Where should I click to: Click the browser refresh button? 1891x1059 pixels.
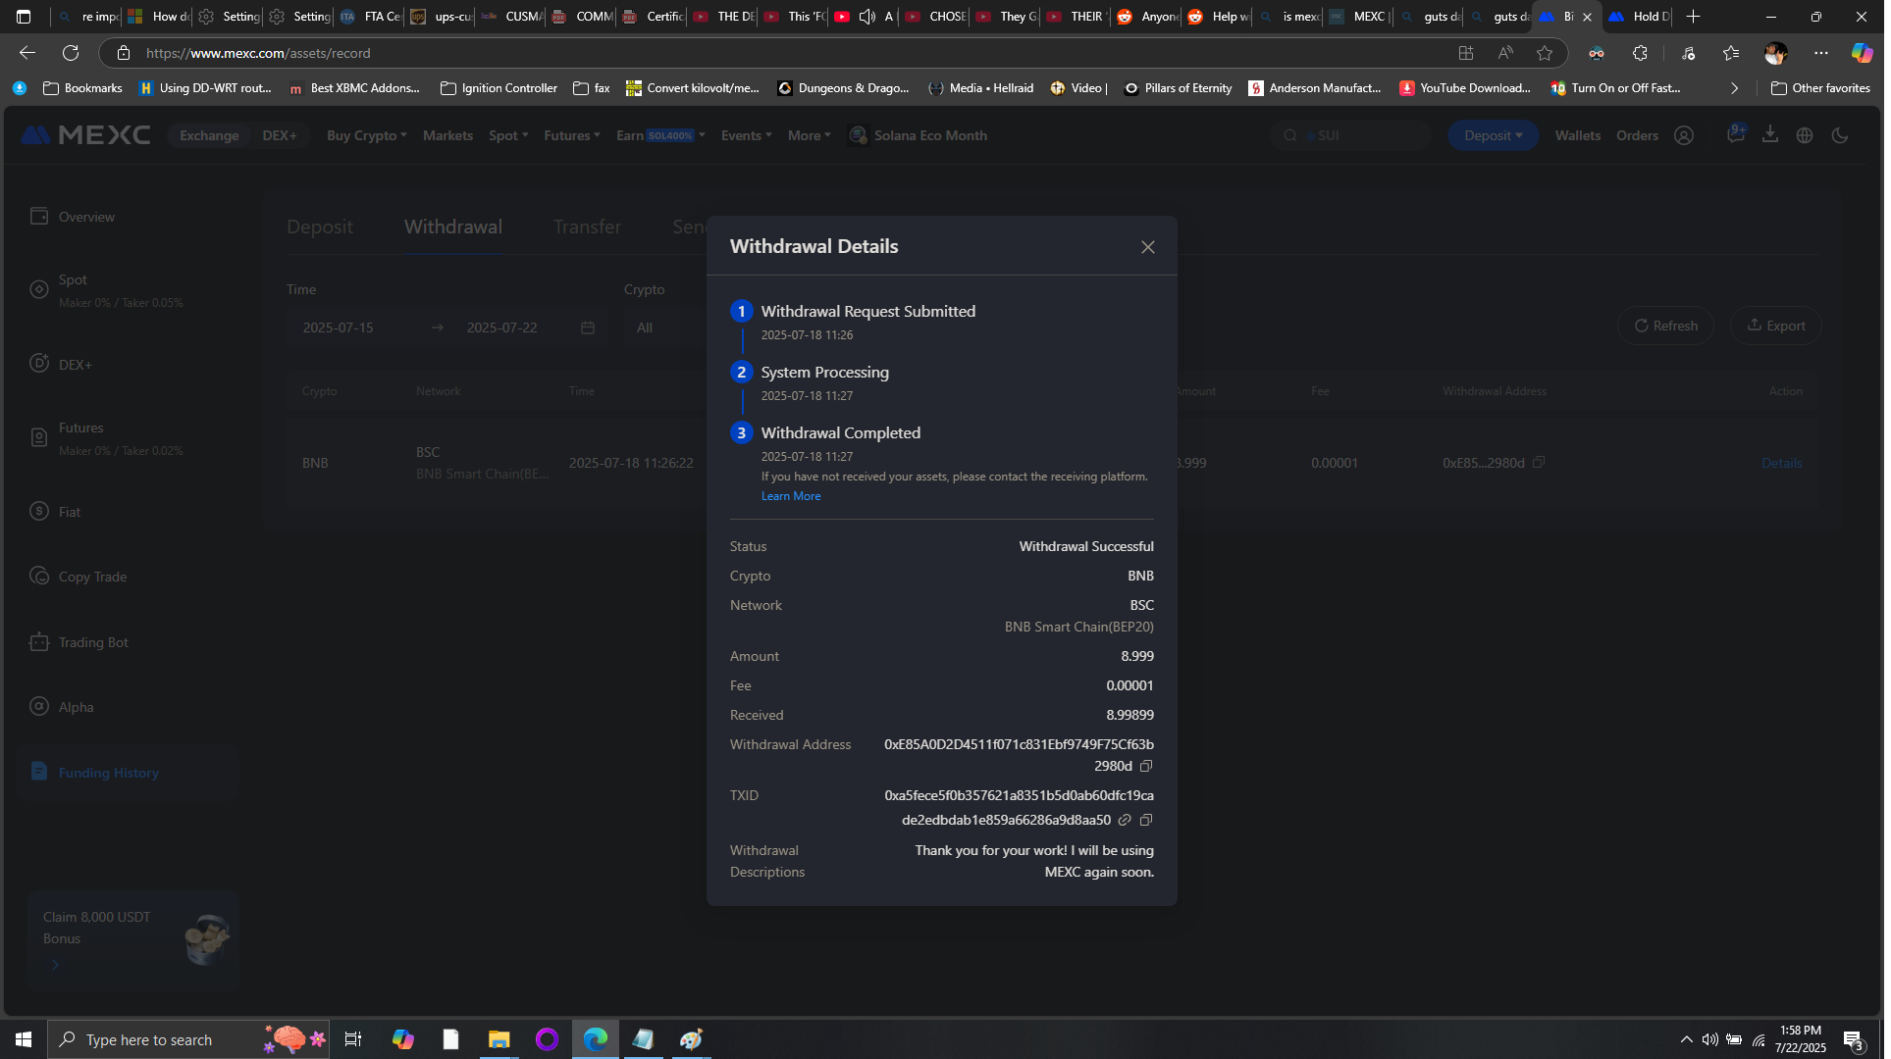pos(71,53)
